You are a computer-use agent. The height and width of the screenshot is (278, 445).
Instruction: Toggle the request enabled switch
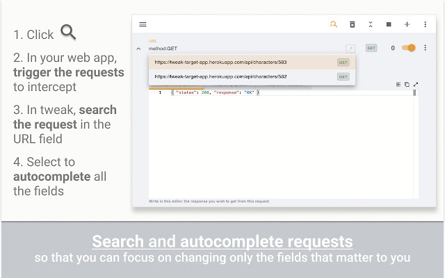[x=409, y=48]
